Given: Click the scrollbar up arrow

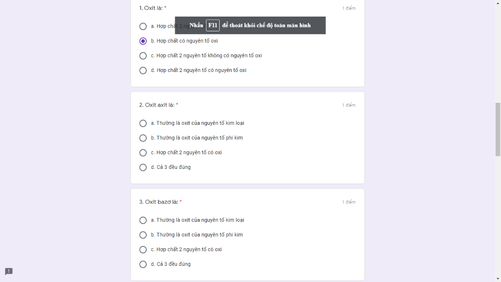Looking at the screenshot, I should coord(498,2).
